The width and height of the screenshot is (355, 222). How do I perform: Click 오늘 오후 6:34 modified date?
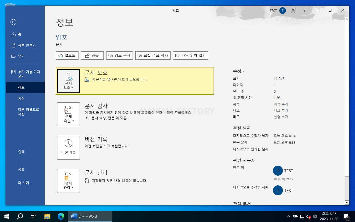[x=285, y=136]
